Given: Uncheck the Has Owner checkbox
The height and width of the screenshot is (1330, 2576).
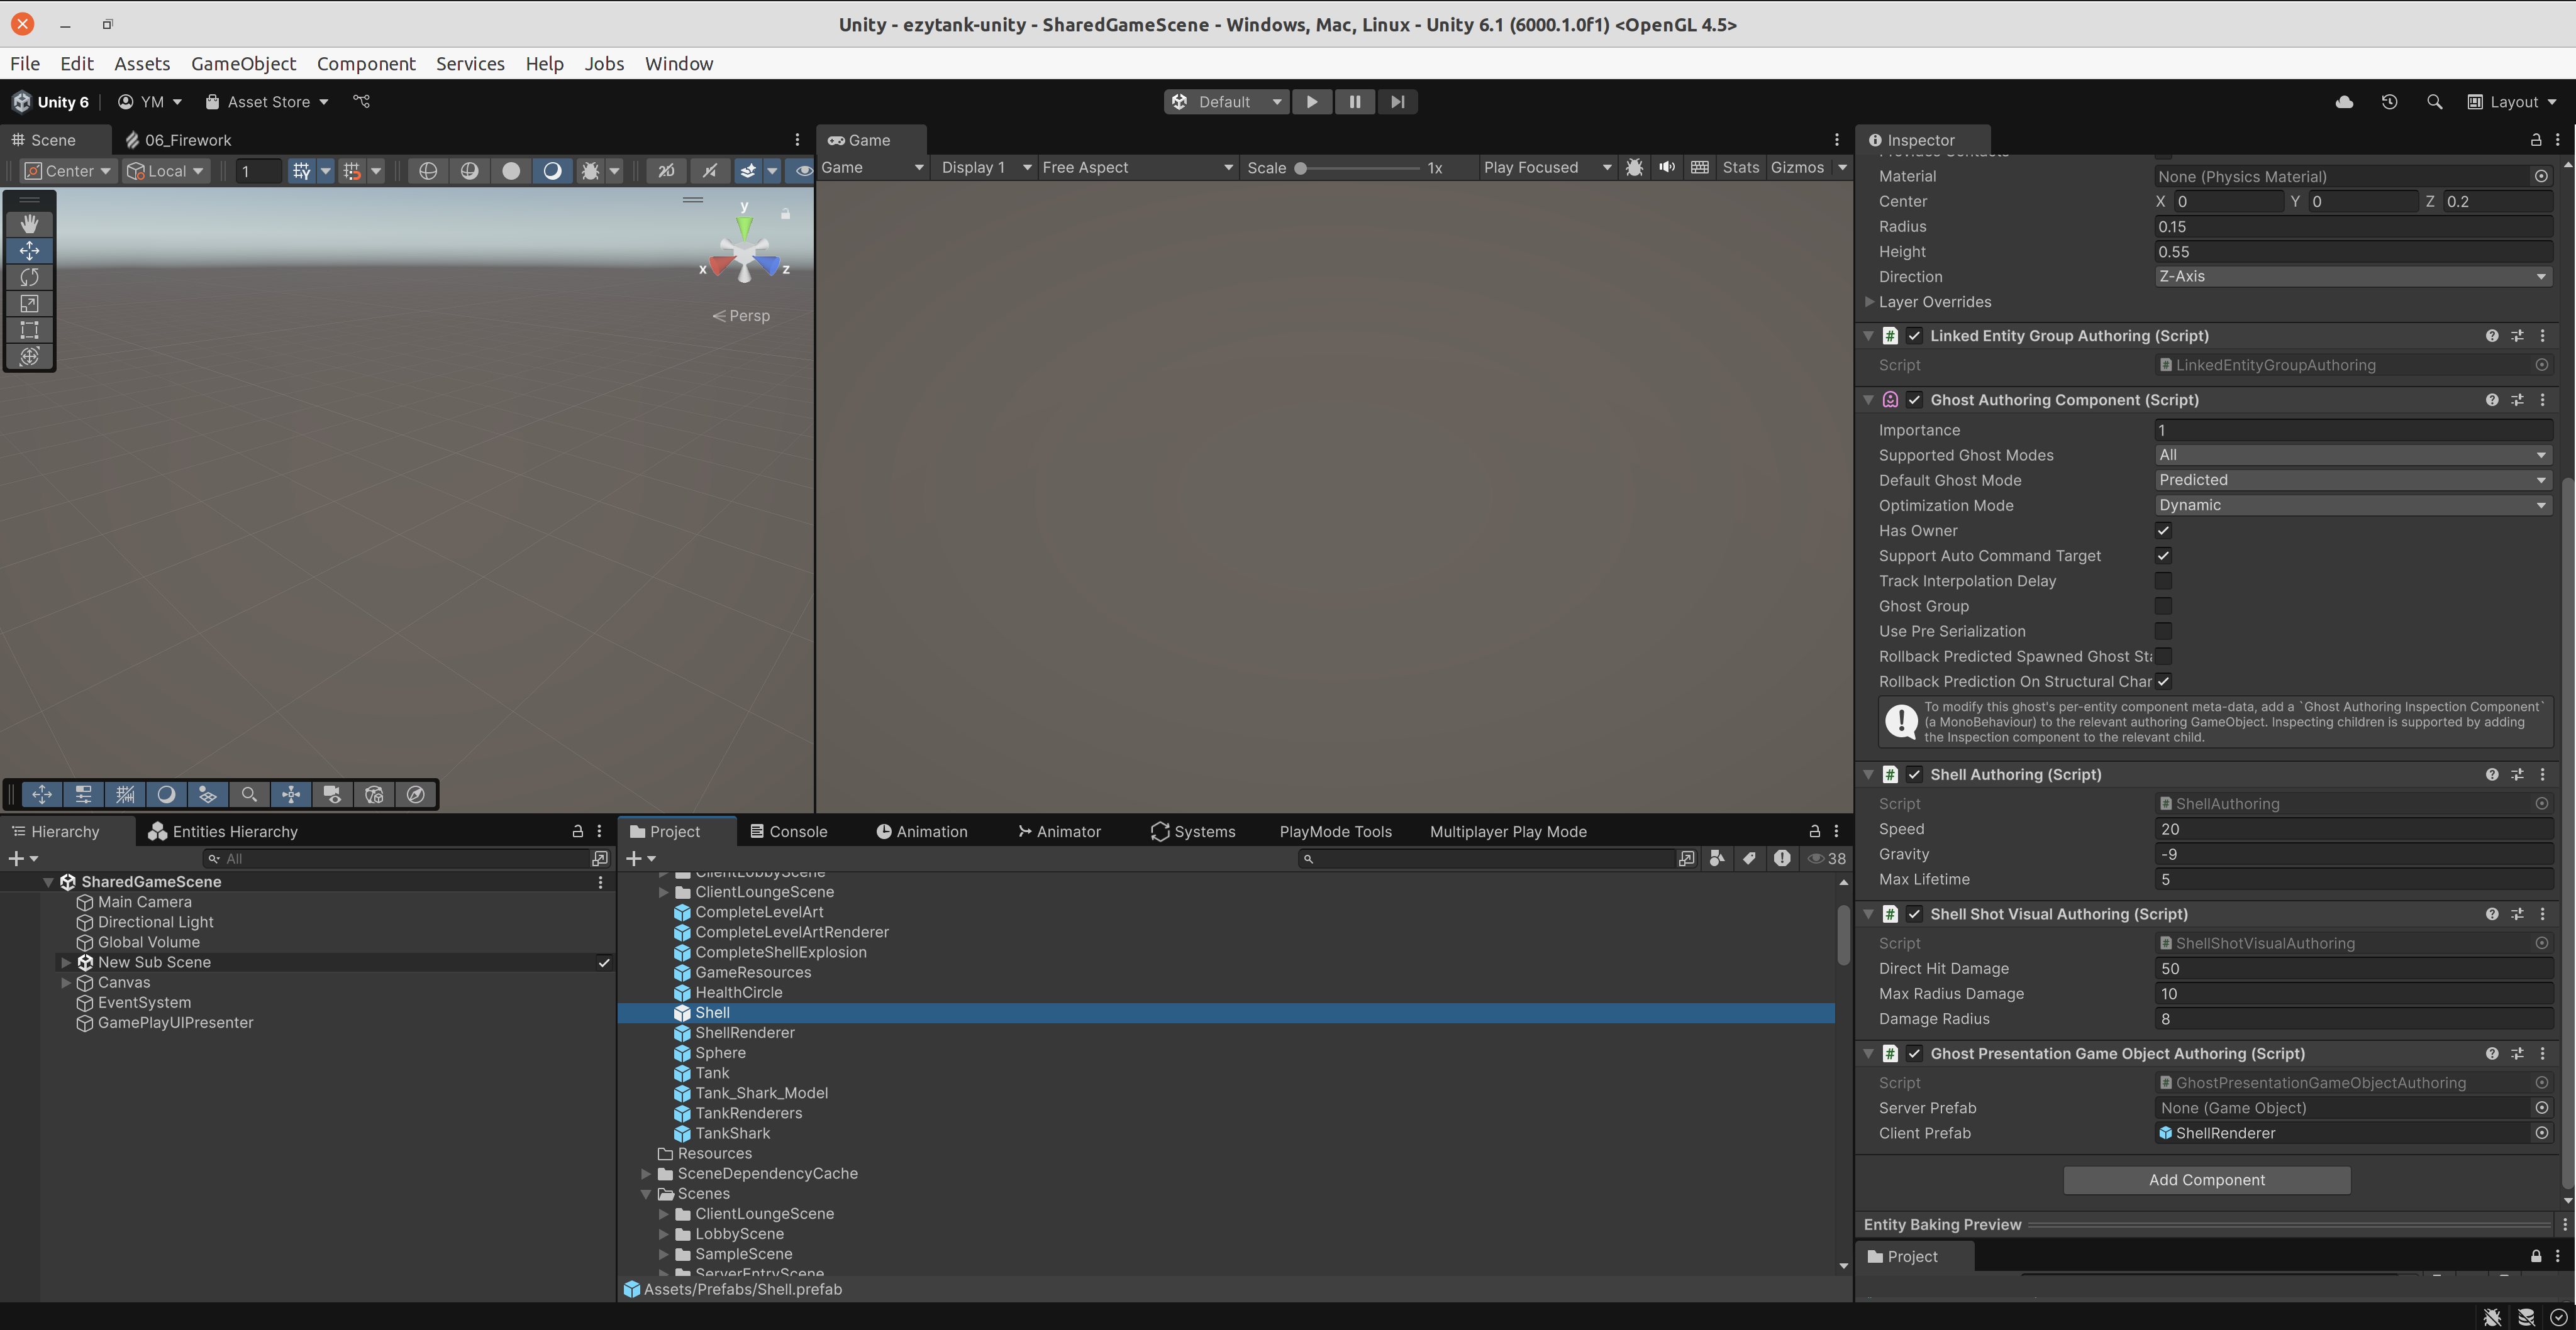Looking at the screenshot, I should tap(2163, 530).
